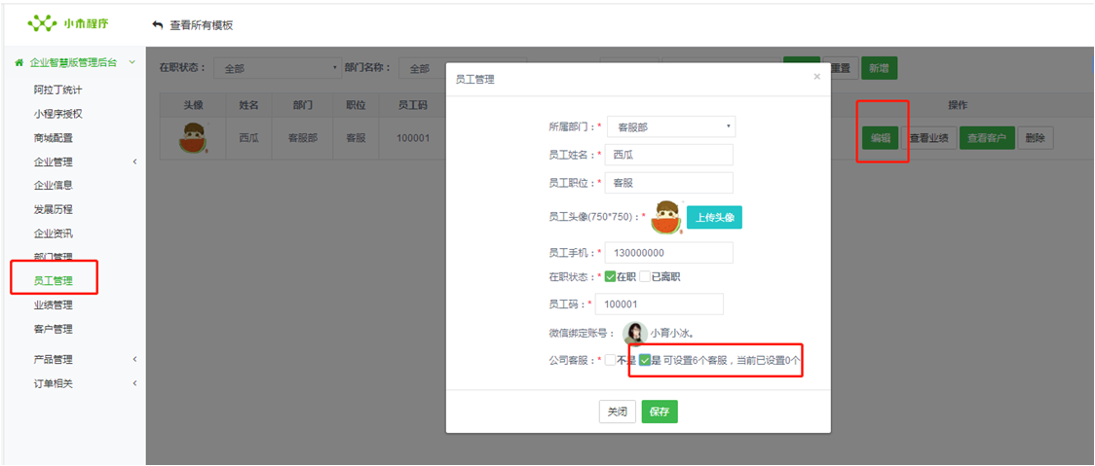Click the 上传头像 upload button

click(714, 218)
